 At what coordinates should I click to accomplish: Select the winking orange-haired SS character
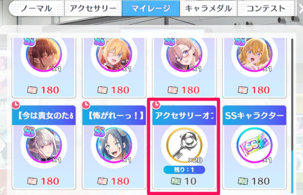pyautogui.click(x=114, y=55)
